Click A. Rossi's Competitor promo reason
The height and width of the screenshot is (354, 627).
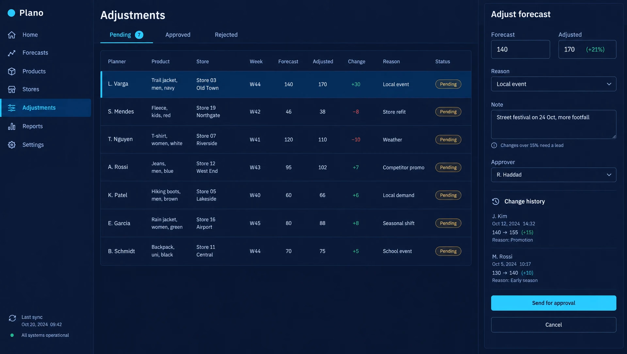(x=403, y=168)
